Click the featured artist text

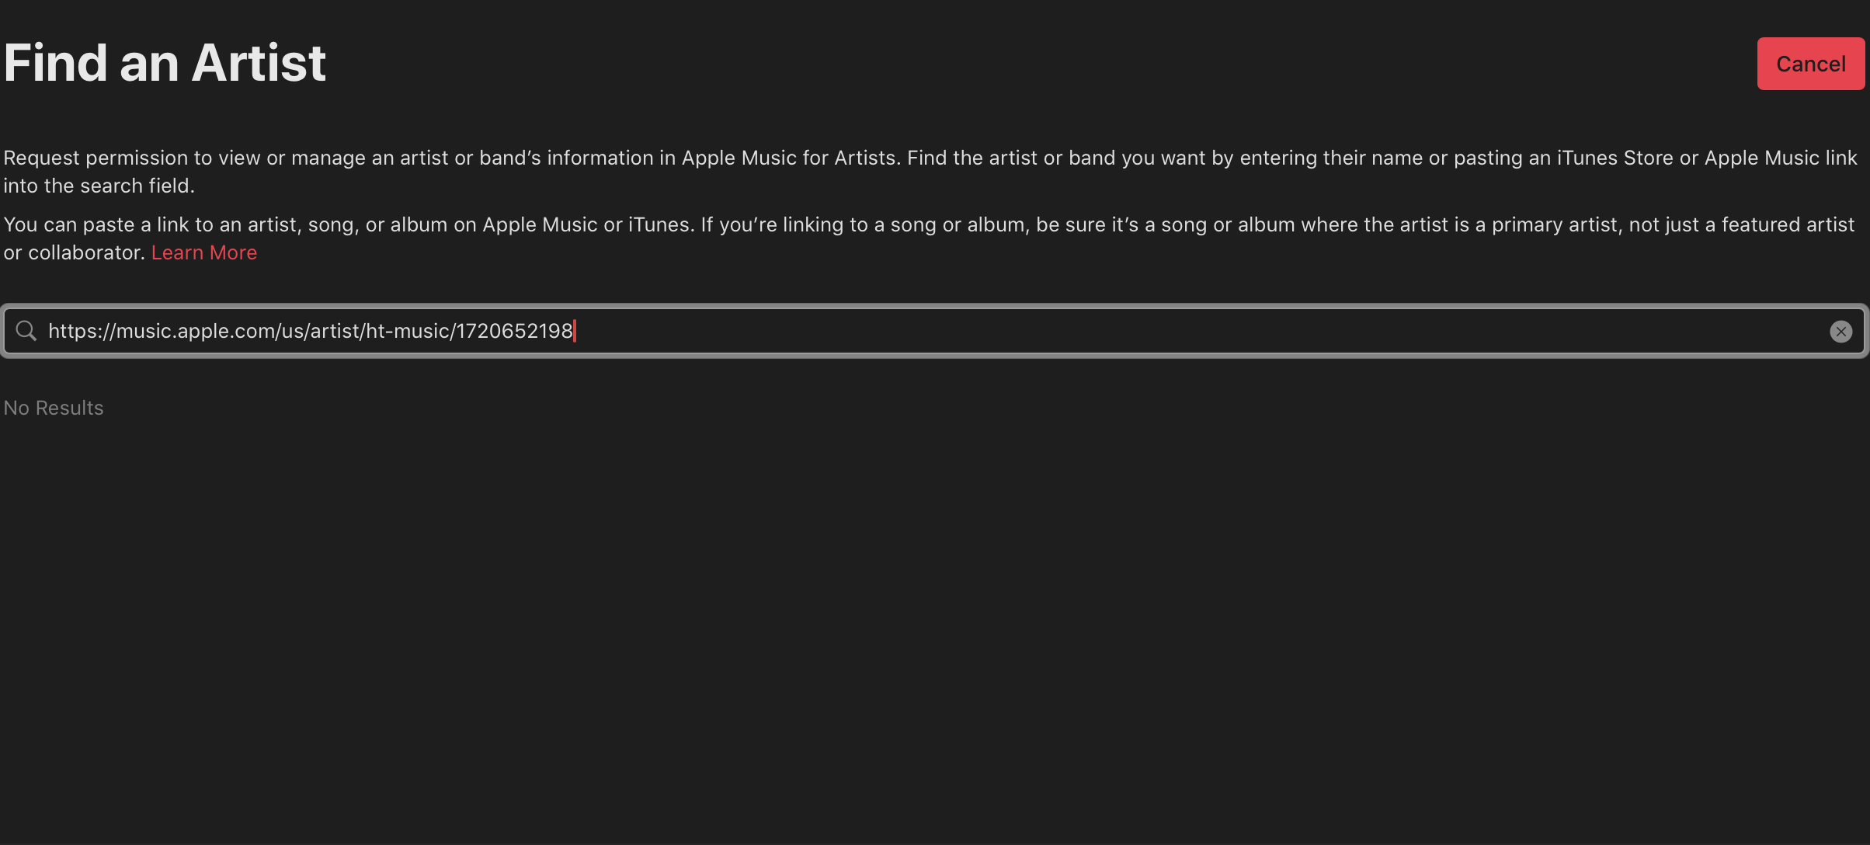pos(1787,225)
